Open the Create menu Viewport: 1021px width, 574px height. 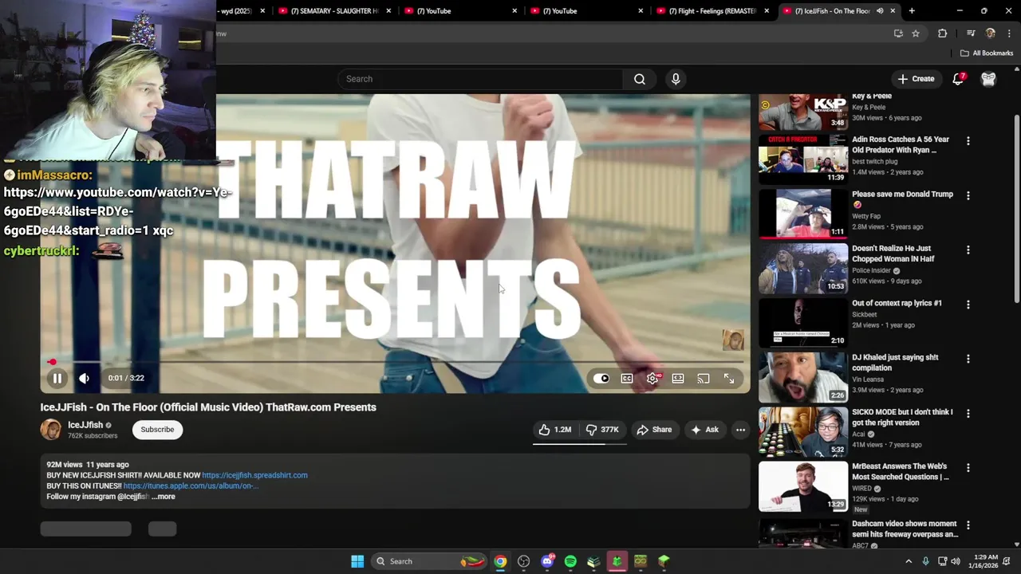tap(916, 79)
